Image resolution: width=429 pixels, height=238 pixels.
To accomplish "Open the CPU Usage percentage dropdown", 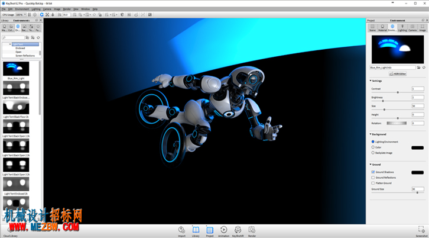I will click(x=21, y=15).
